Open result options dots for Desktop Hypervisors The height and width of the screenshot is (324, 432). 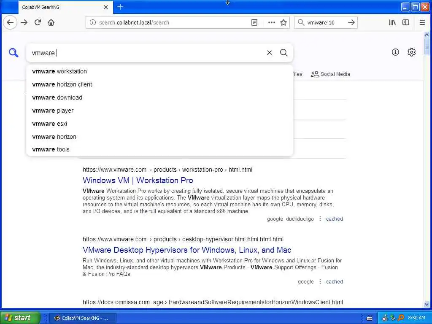coord(320,281)
